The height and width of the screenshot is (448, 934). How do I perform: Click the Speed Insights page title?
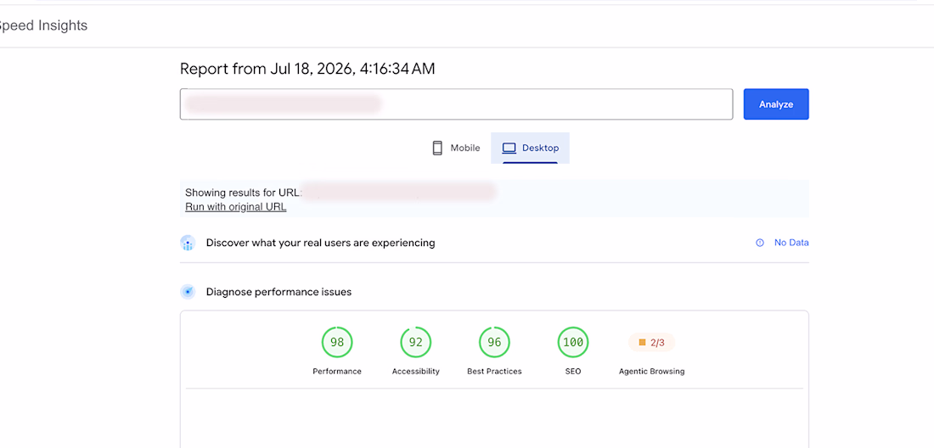pos(42,25)
